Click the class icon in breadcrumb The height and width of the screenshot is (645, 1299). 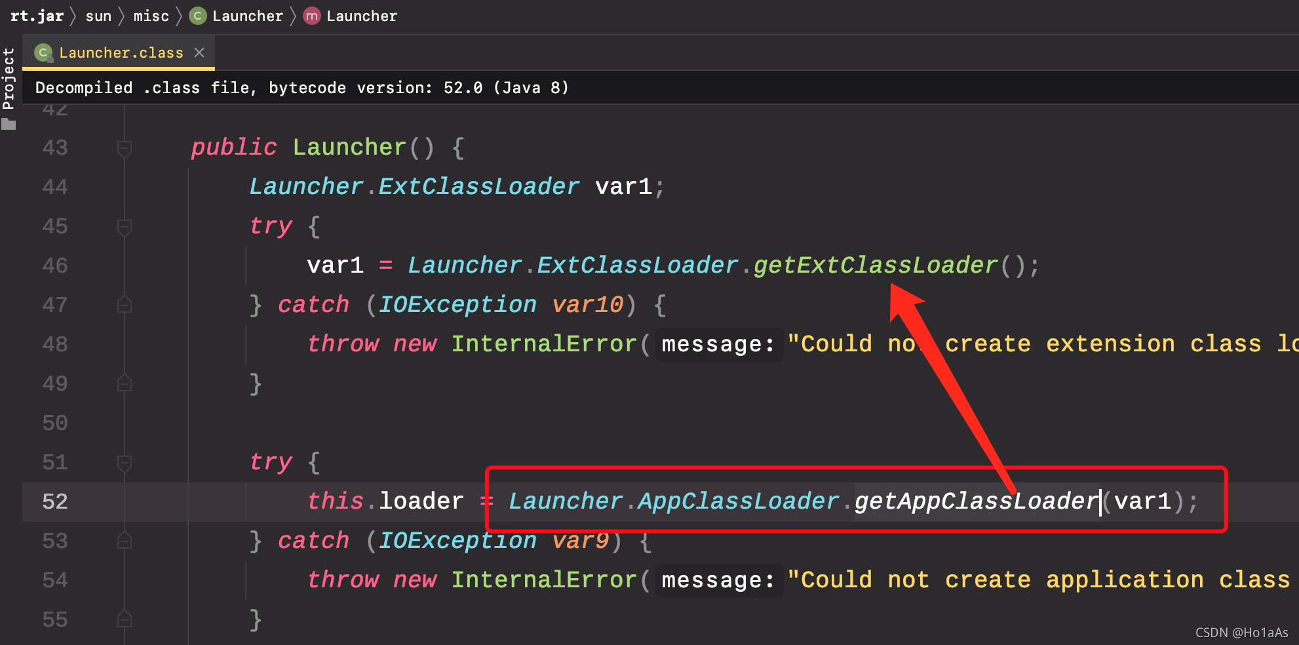(198, 16)
